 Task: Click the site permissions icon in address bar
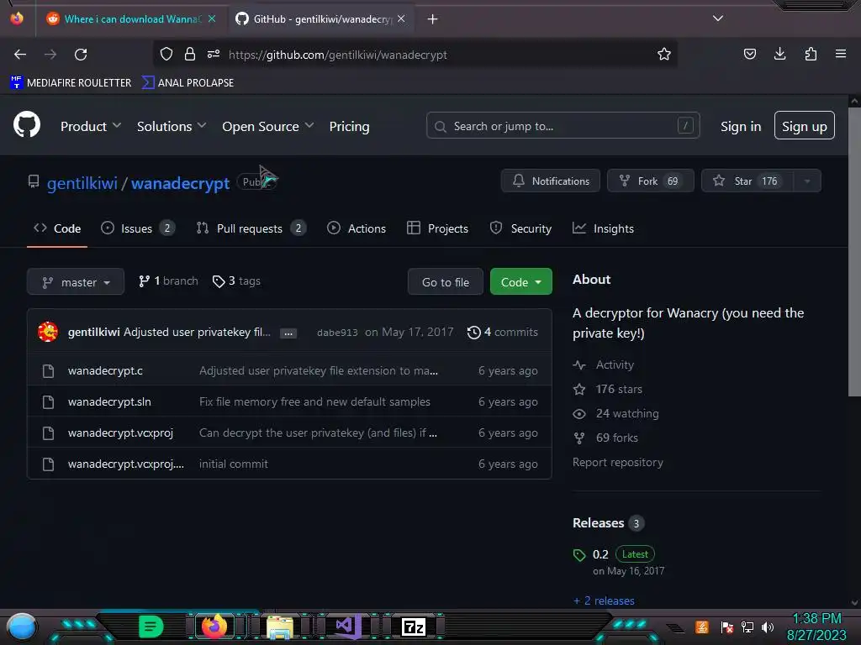pos(214,54)
